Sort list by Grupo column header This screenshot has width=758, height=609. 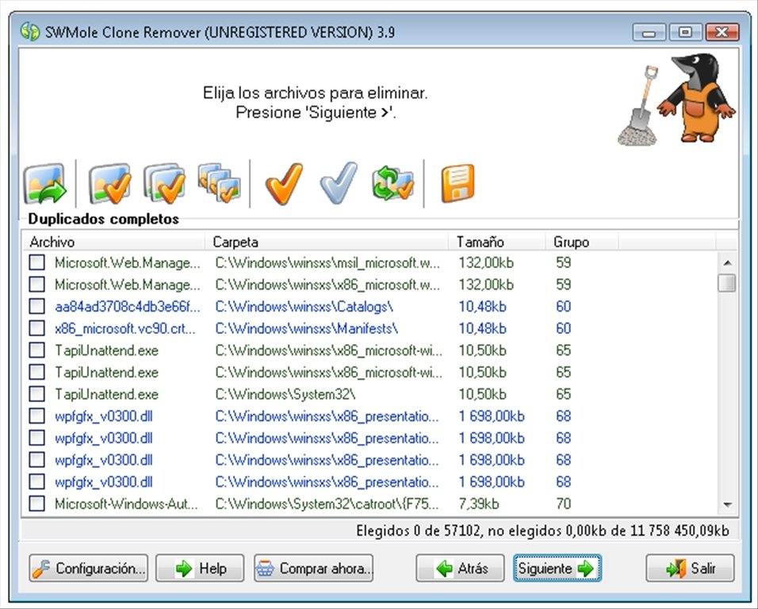coord(583,242)
